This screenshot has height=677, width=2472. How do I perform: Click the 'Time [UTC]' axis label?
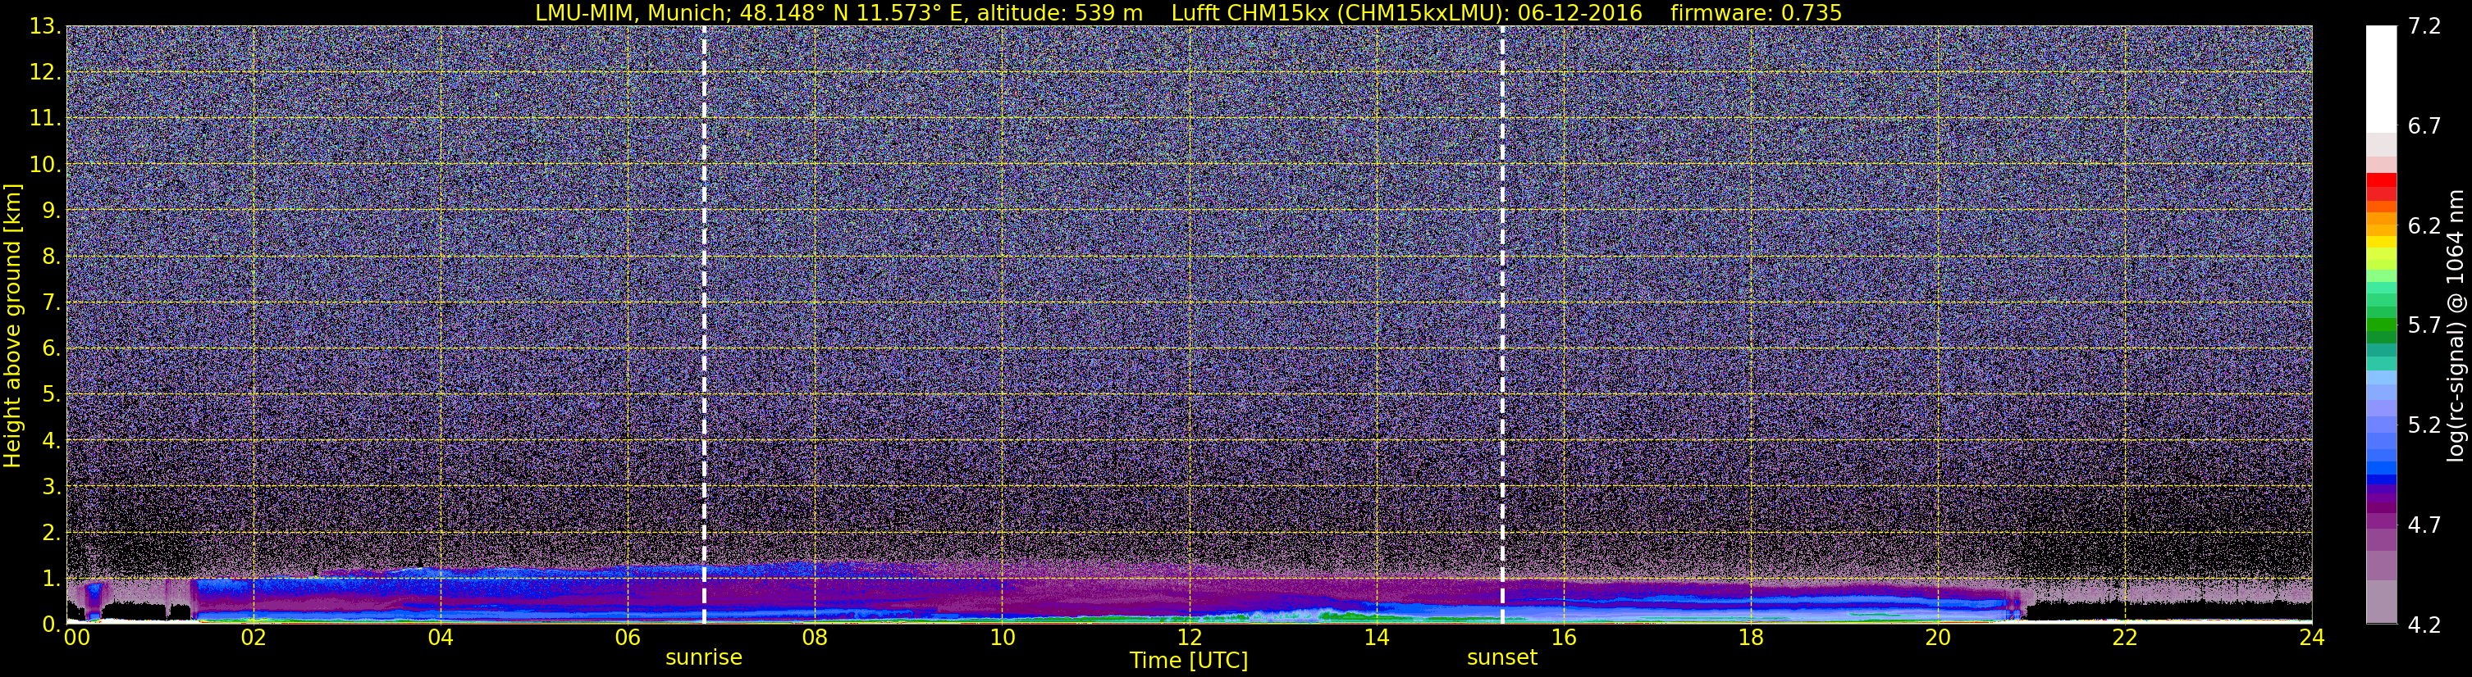coord(1189,661)
